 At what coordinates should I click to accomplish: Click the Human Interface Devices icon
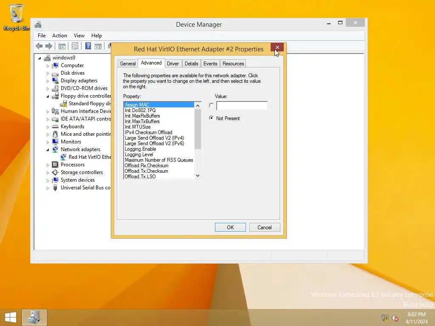pyautogui.click(x=55, y=111)
